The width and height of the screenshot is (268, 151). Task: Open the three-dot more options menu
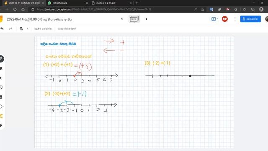tap(235, 19)
